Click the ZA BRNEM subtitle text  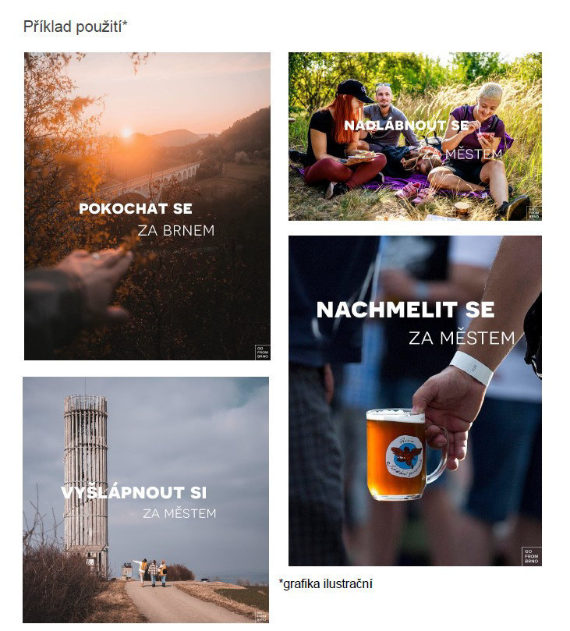pyautogui.click(x=176, y=231)
